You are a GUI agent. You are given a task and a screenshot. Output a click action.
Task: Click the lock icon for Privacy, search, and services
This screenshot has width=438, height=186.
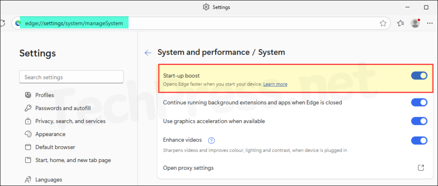tap(28, 121)
